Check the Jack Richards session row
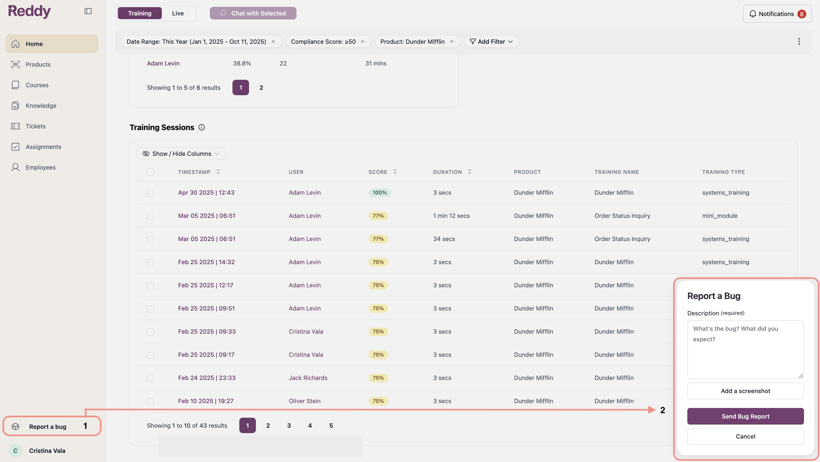This screenshot has width=820, height=462. 151,378
